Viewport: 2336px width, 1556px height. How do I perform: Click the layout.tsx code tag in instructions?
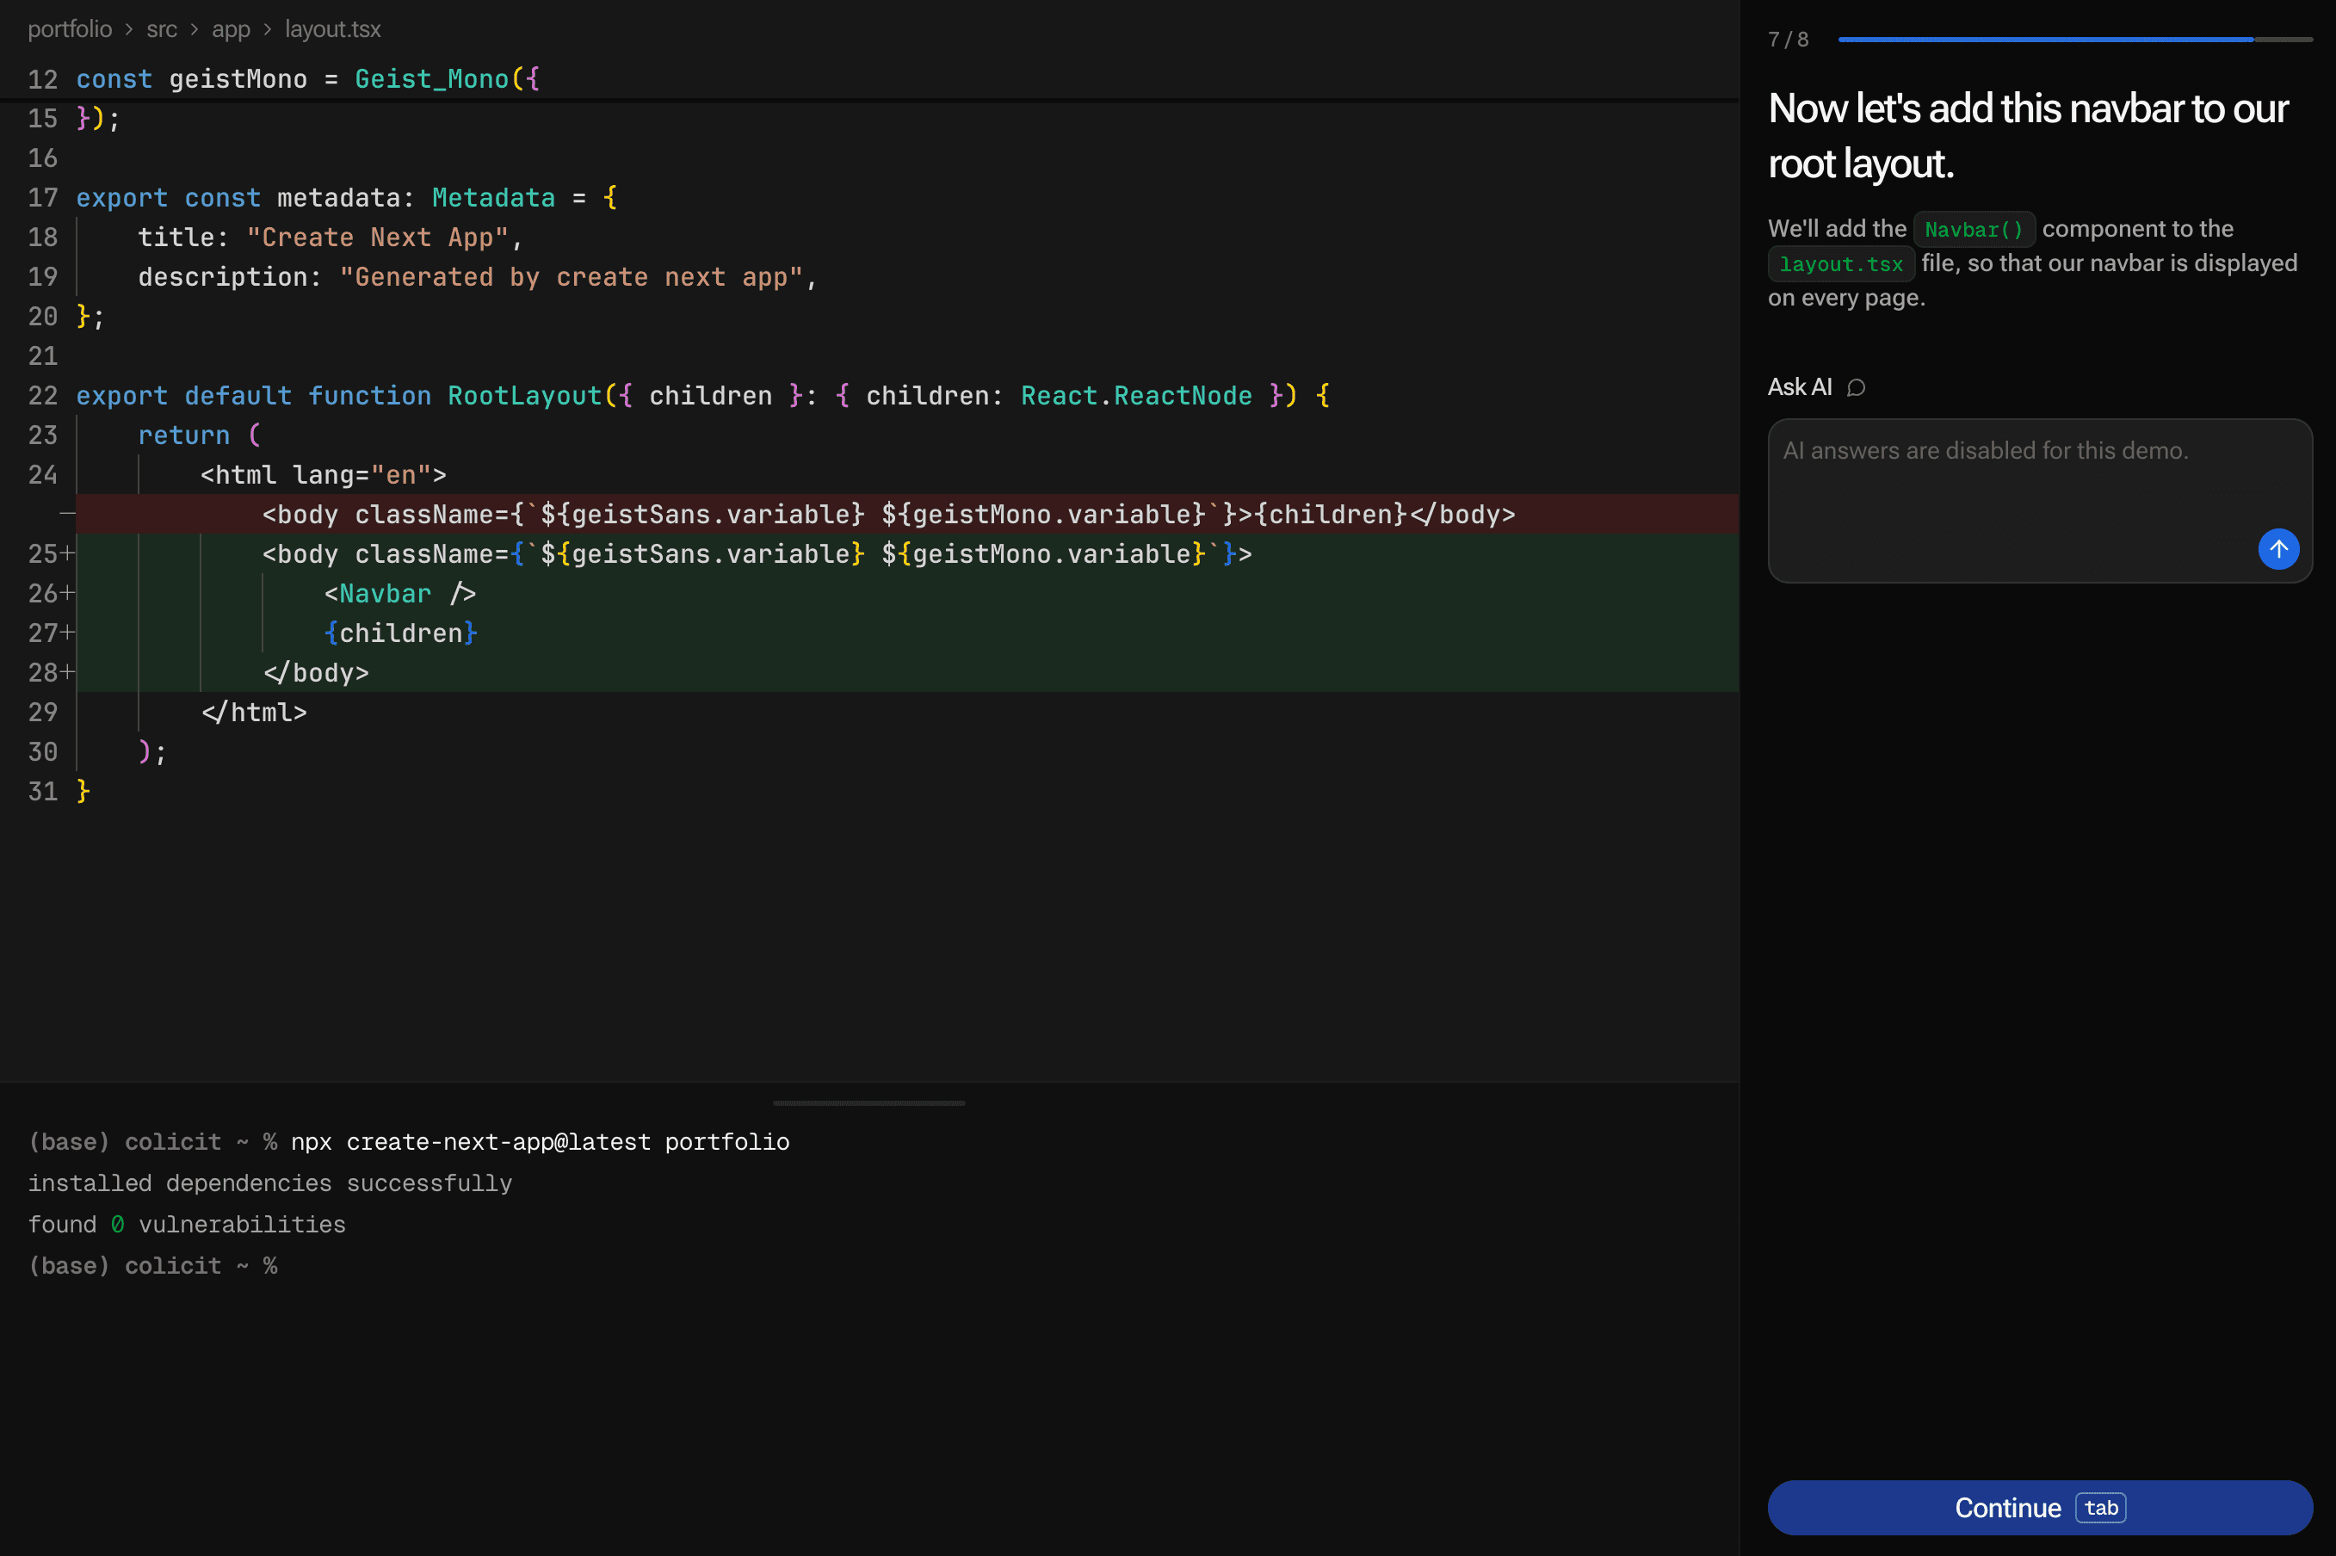point(1841,264)
